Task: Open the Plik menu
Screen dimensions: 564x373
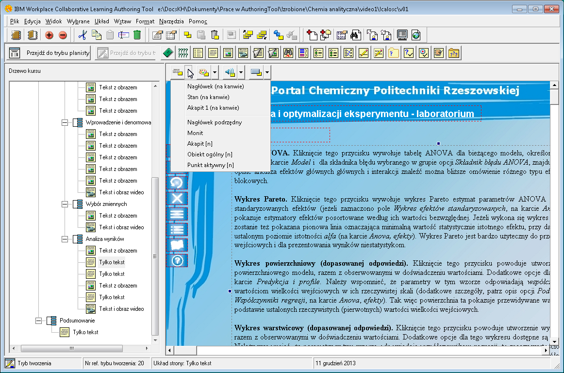Action: pos(15,21)
